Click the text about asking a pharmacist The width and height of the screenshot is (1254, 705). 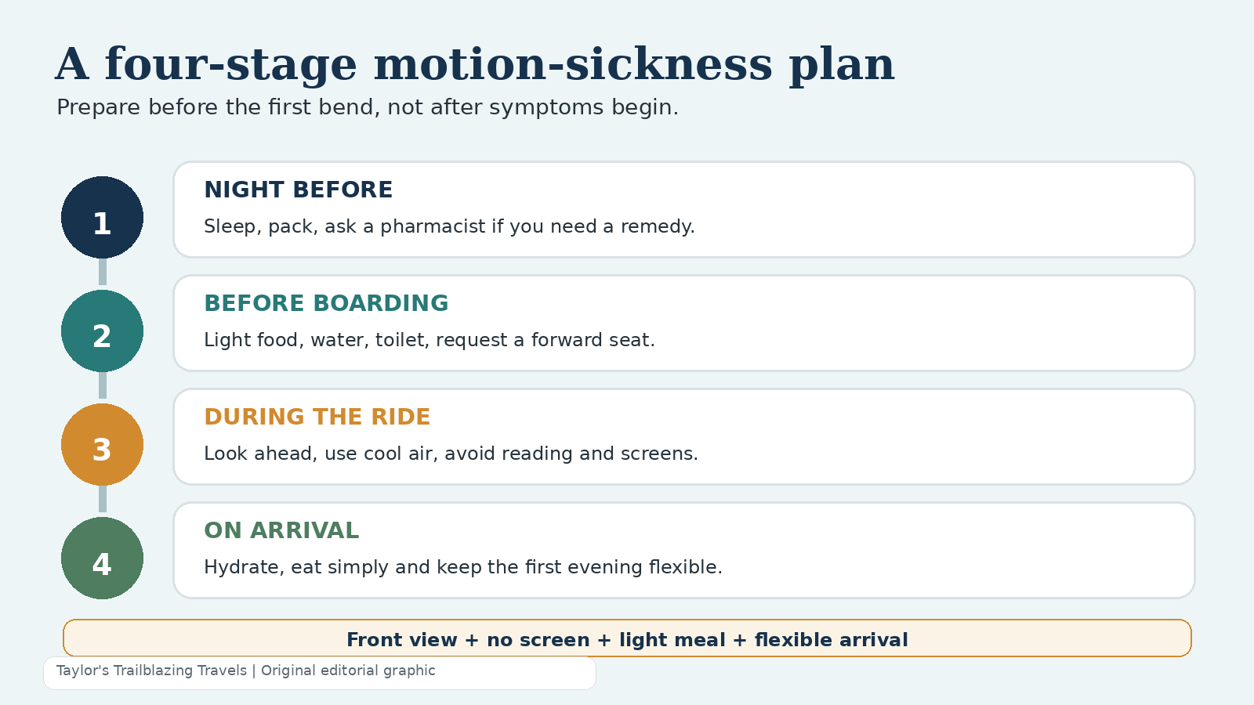tap(449, 226)
